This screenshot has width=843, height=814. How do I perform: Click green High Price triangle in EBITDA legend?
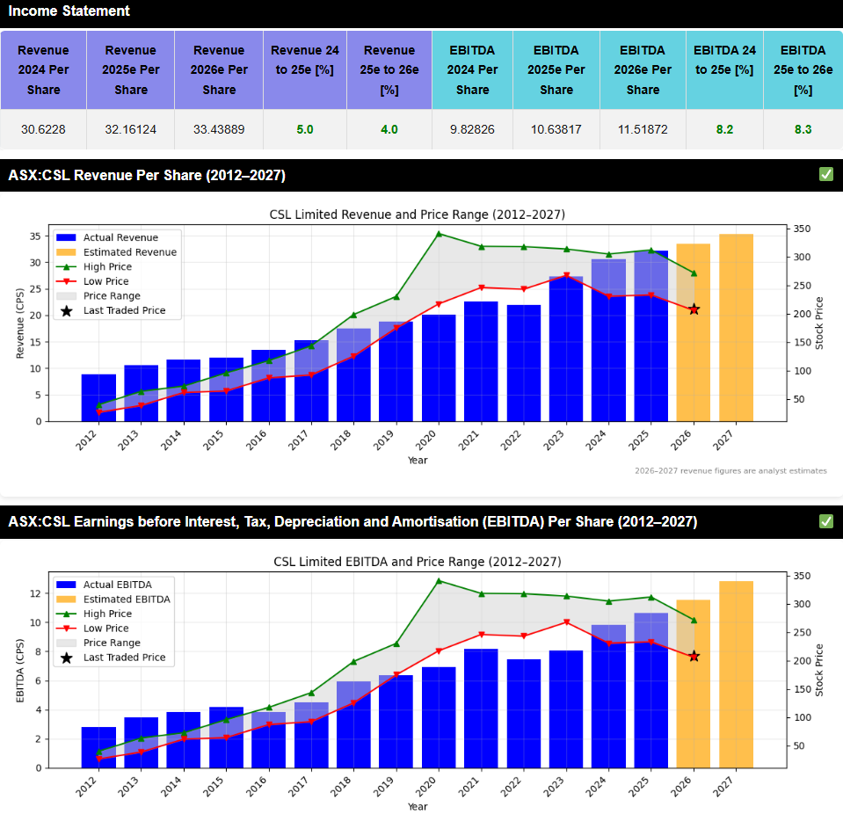(x=67, y=614)
